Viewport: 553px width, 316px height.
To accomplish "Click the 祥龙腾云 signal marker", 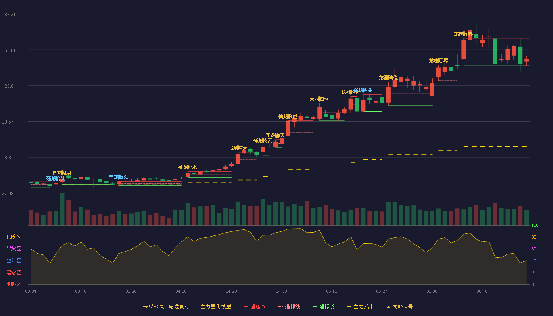I will pos(263,140).
